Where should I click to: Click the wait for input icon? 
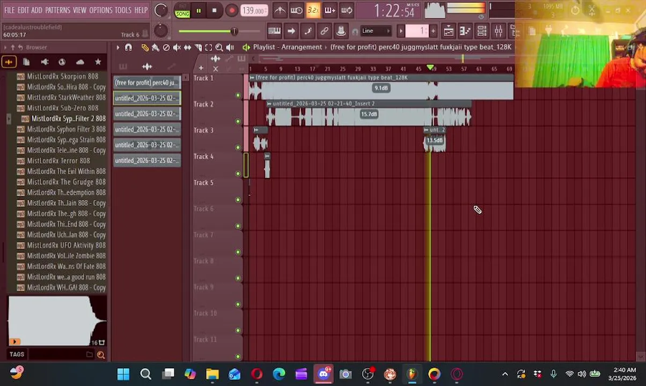296,10
